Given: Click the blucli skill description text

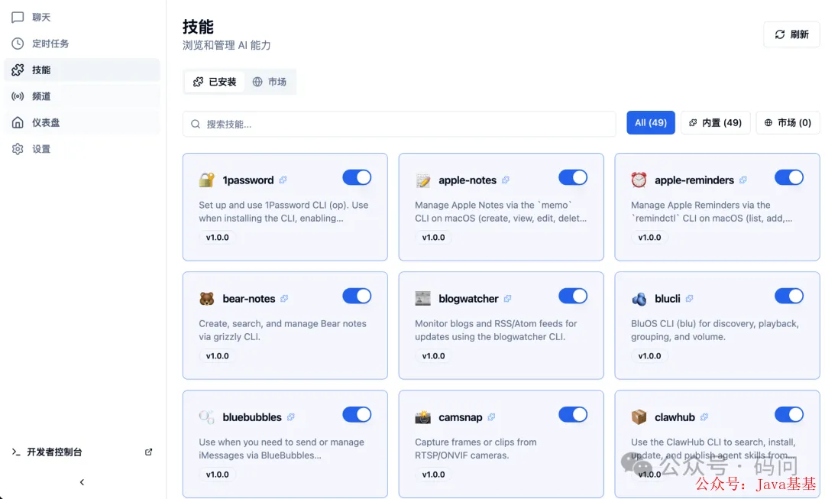Looking at the screenshot, I should 714,330.
